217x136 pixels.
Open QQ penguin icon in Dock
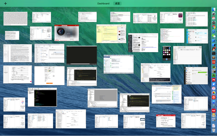click(x=214, y=49)
